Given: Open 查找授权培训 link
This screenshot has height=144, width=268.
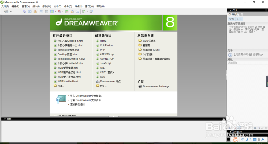Looking at the screenshot, I should click(77, 105).
